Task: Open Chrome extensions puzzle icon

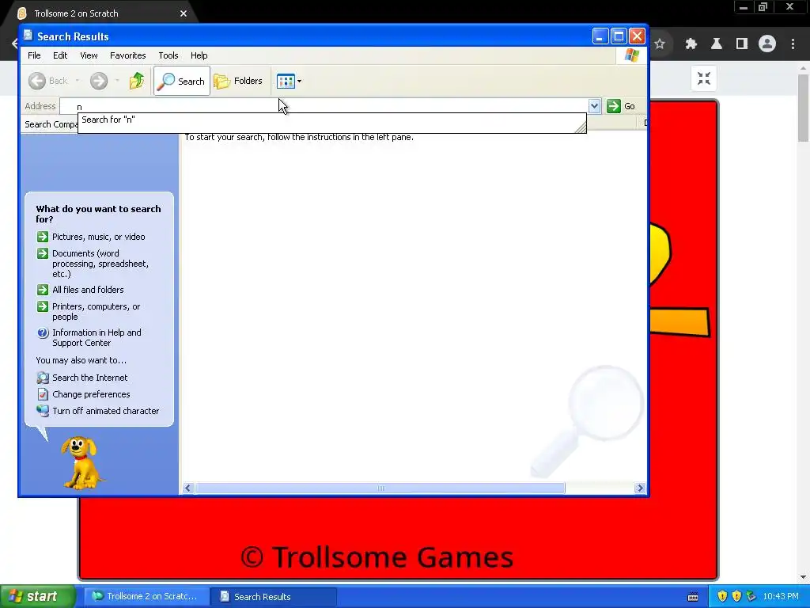Action: coord(691,44)
